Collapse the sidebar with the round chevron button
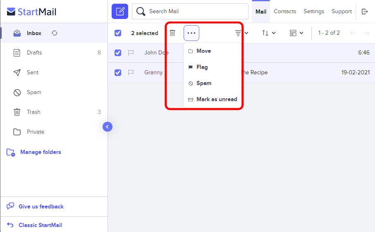The height and width of the screenshot is (232, 375). (x=107, y=127)
